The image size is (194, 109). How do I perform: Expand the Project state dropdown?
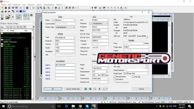coord(73,27)
